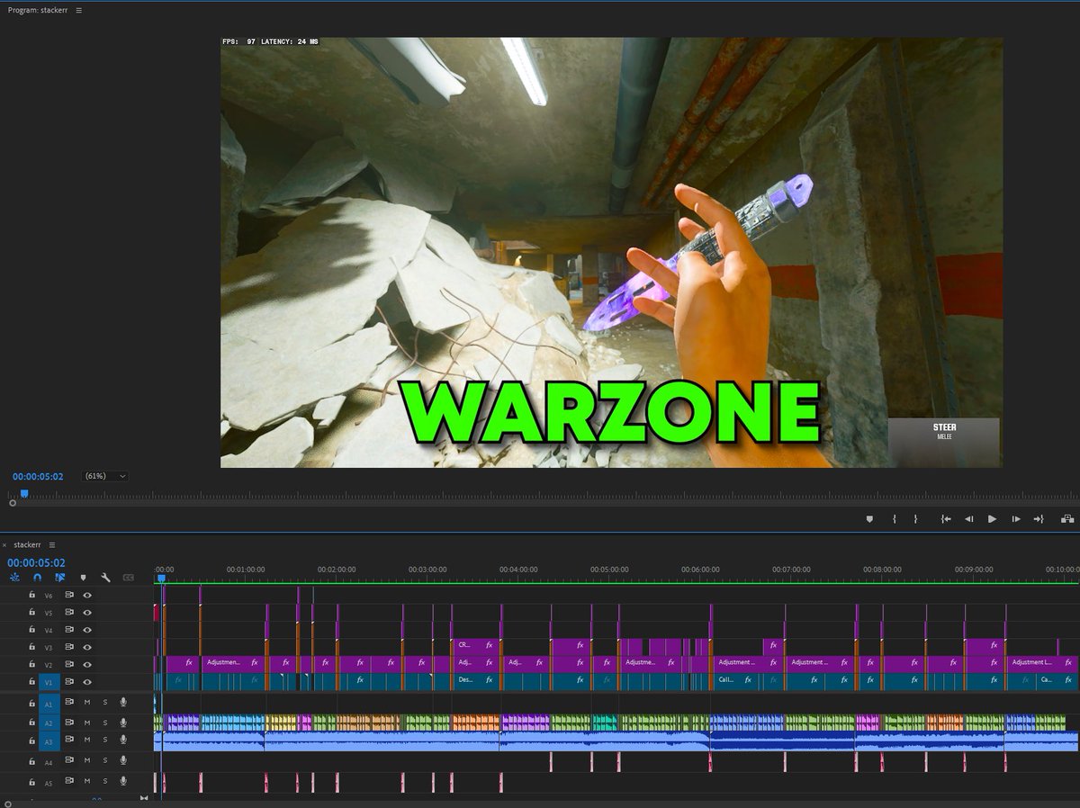This screenshot has height=808, width=1080.
Task: Toggle A2 track targeting button
Action: [49, 723]
